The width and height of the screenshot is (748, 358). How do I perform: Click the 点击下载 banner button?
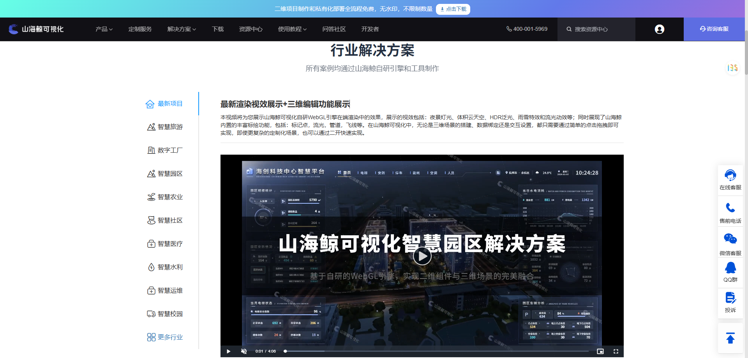pyautogui.click(x=453, y=9)
